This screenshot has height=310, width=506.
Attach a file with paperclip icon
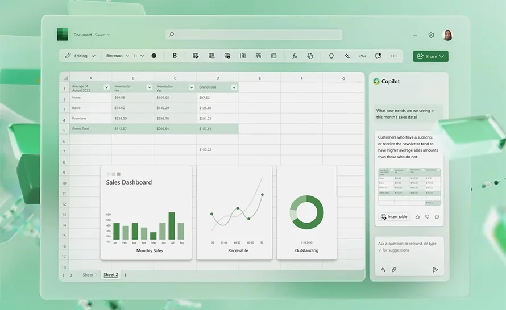[x=394, y=270]
